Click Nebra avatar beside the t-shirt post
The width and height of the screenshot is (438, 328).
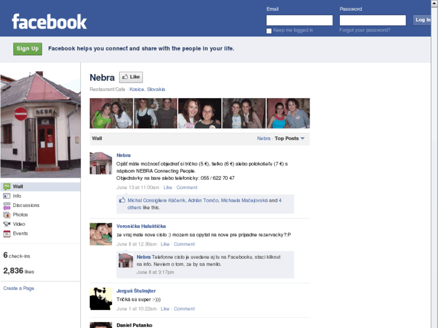click(x=101, y=163)
